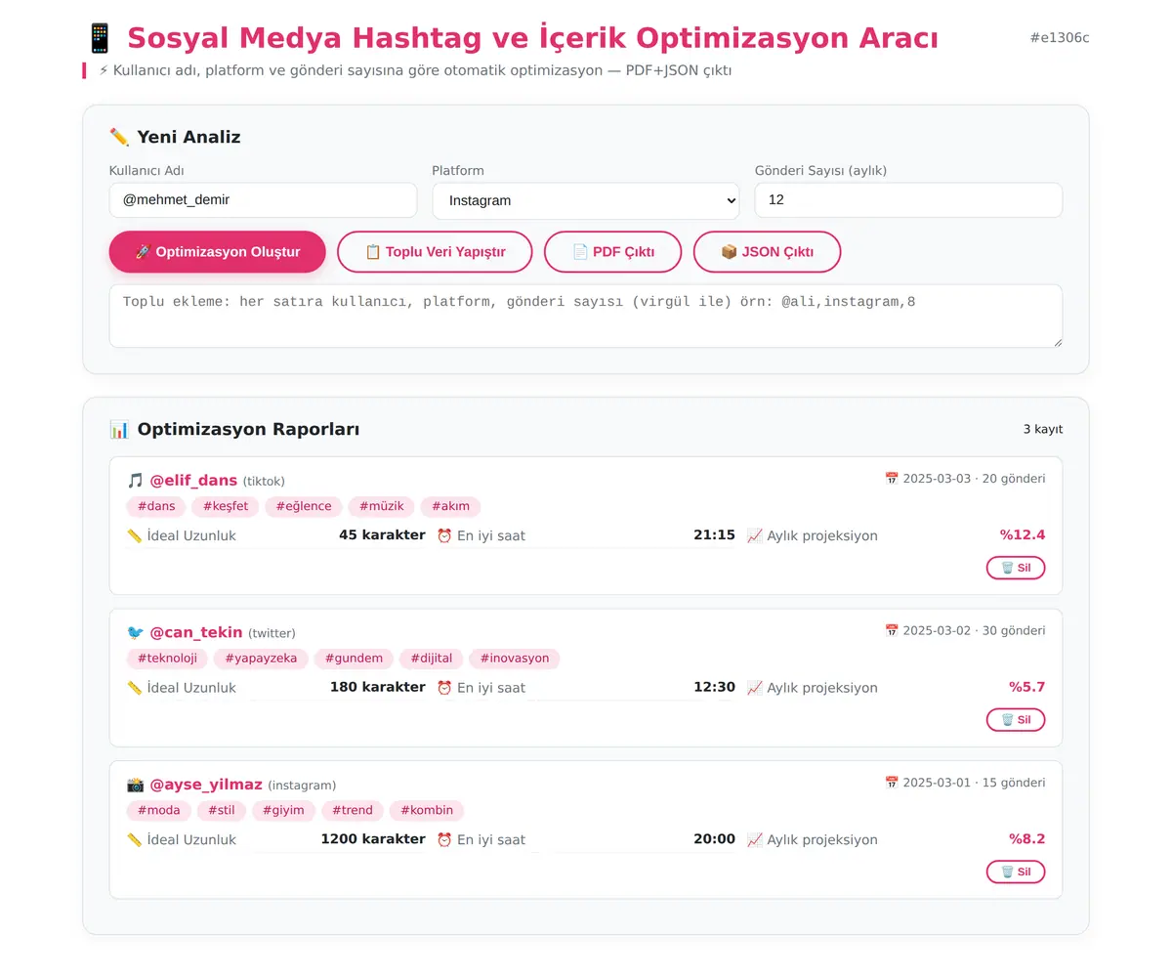
Task: Click the #dans hashtag chip
Action: click(x=156, y=506)
